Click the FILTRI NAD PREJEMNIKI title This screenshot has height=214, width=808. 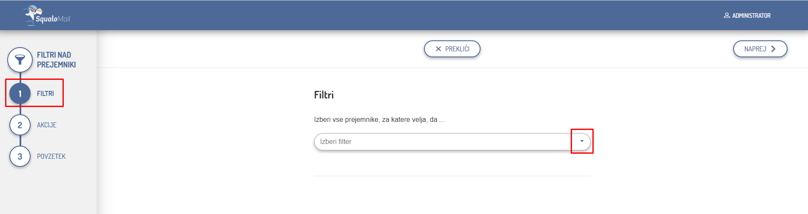pyautogui.click(x=56, y=60)
